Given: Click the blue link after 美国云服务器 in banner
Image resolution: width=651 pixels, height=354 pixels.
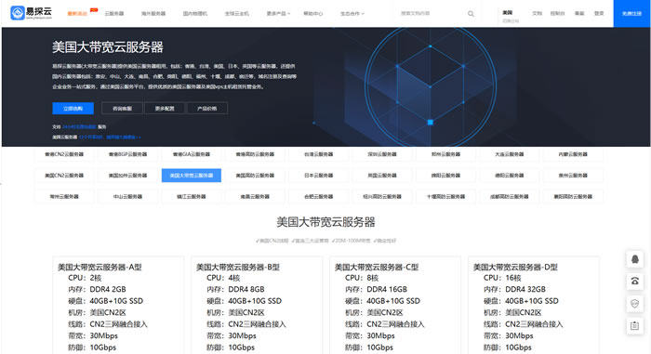Looking at the screenshot, I should pos(110,137).
